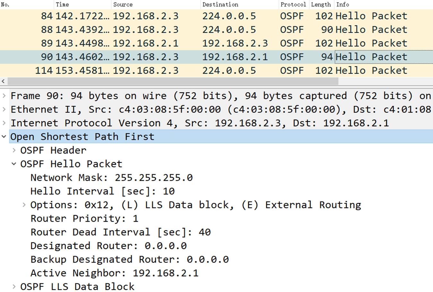Sort packets by Source column header
This screenshot has width=433, height=292.
(x=123, y=4)
